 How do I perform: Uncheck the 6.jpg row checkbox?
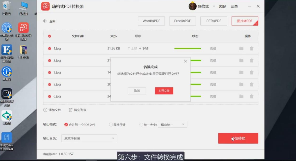[49, 97]
